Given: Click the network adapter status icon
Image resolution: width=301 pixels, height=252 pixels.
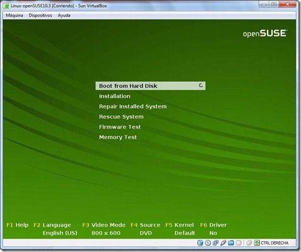Looking at the screenshot, I should tap(216, 243).
